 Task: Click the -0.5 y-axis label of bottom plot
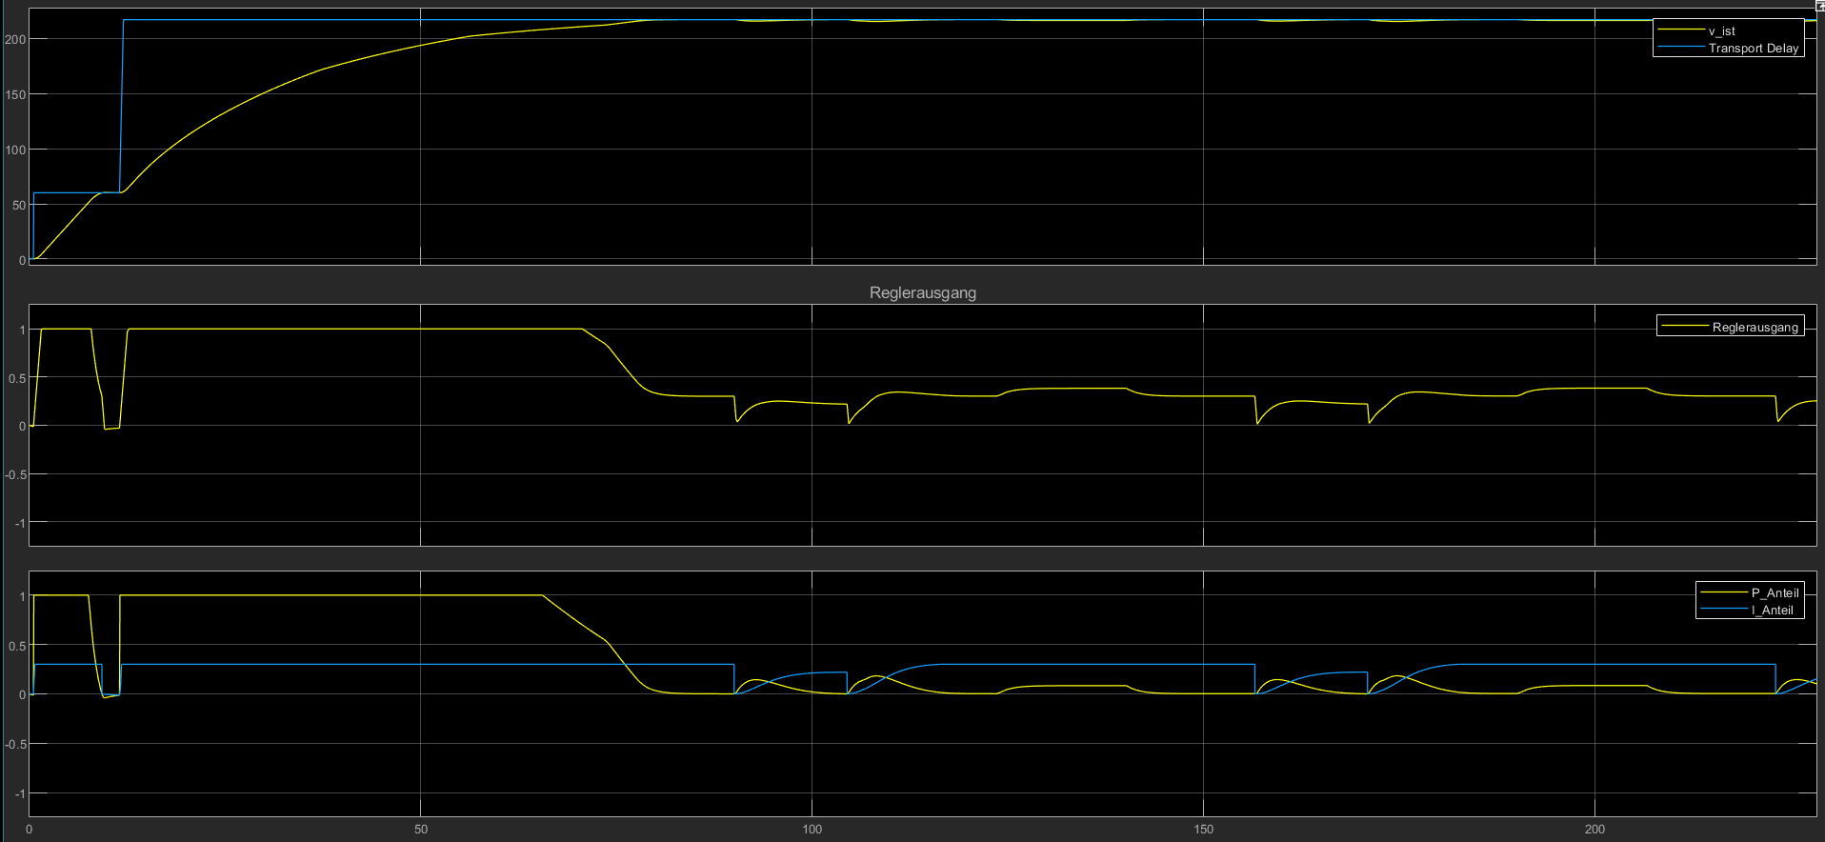[x=14, y=745]
